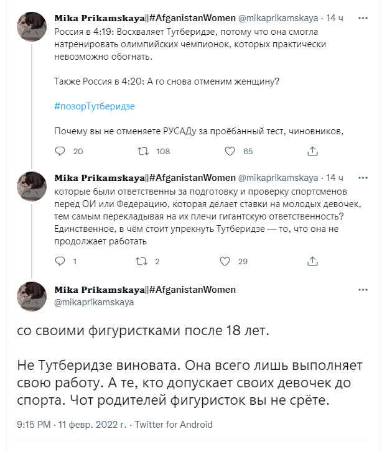
Task: Share the second tweet
Action: coord(314,261)
